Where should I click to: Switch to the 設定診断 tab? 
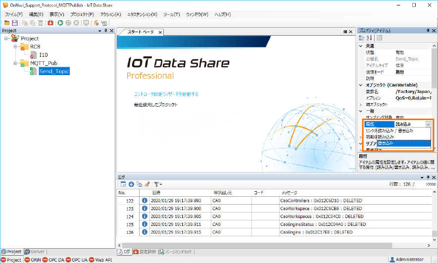tap(145, 252)
